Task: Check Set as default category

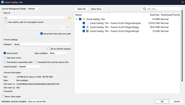Action: [48, 49]
